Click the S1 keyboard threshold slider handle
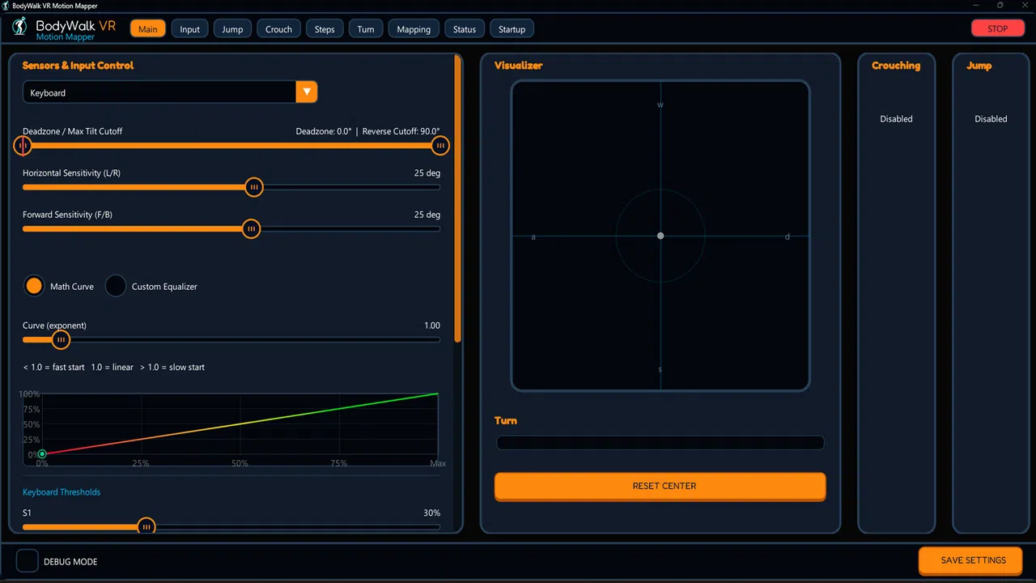The width and height of the screenshot is (1036, 583). 146,526
